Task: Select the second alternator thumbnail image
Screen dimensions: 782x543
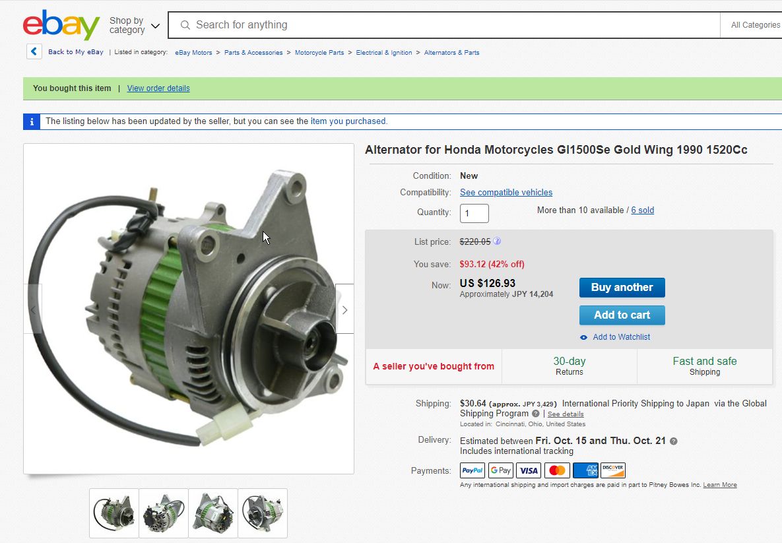Action: pyautogui.click(x=164, y=513)
